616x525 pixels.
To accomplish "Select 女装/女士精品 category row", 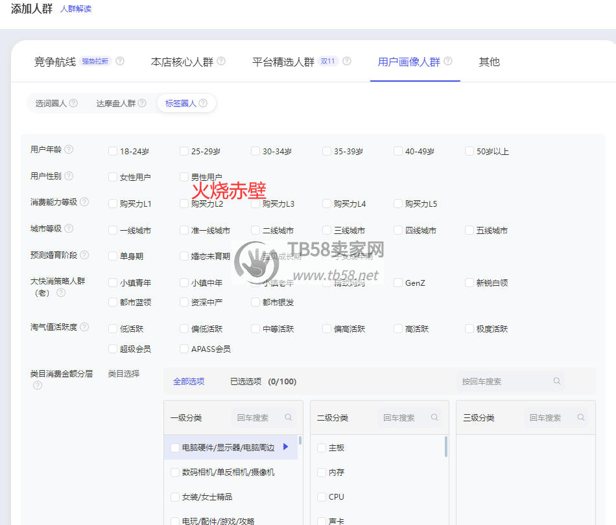I will pyautogui.click(x=231, y=496).
